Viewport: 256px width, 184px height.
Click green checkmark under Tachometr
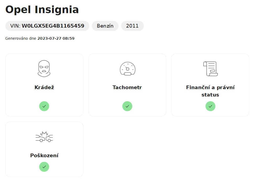pyautogui.click(x=127, y=106)
